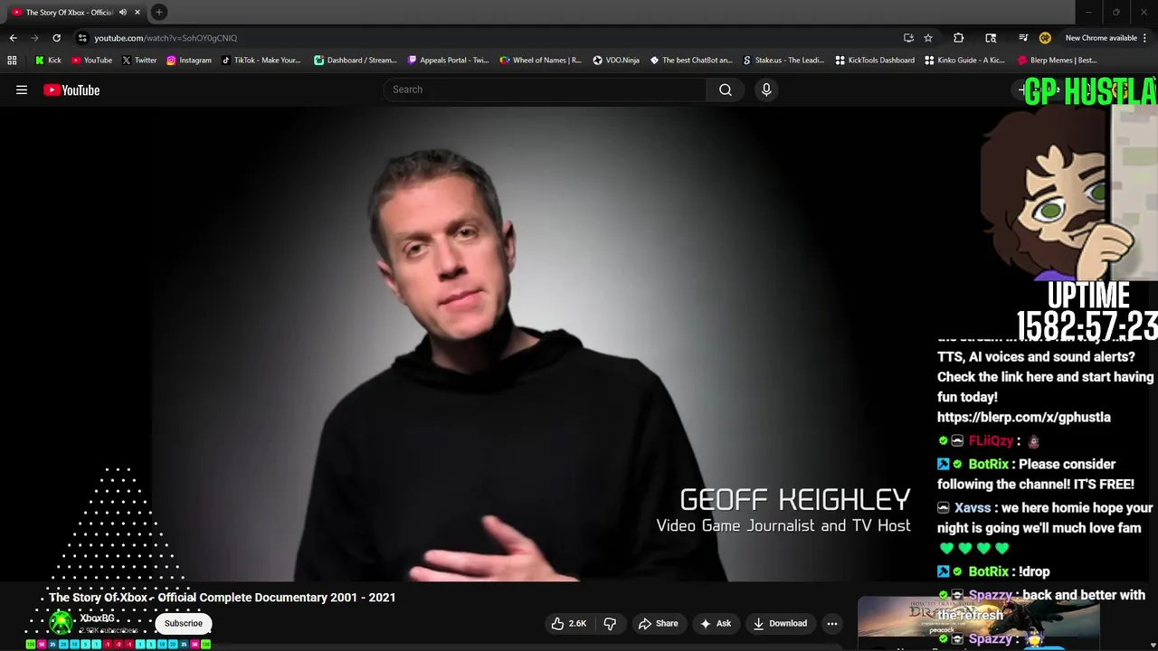1158x651 pixels.
Task: Click the BotRix !drop chat message
Action: click(x=993, y=571)
